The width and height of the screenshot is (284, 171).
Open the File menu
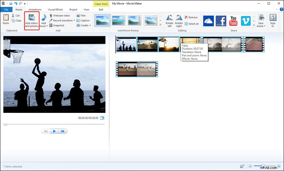click(6, 10)
